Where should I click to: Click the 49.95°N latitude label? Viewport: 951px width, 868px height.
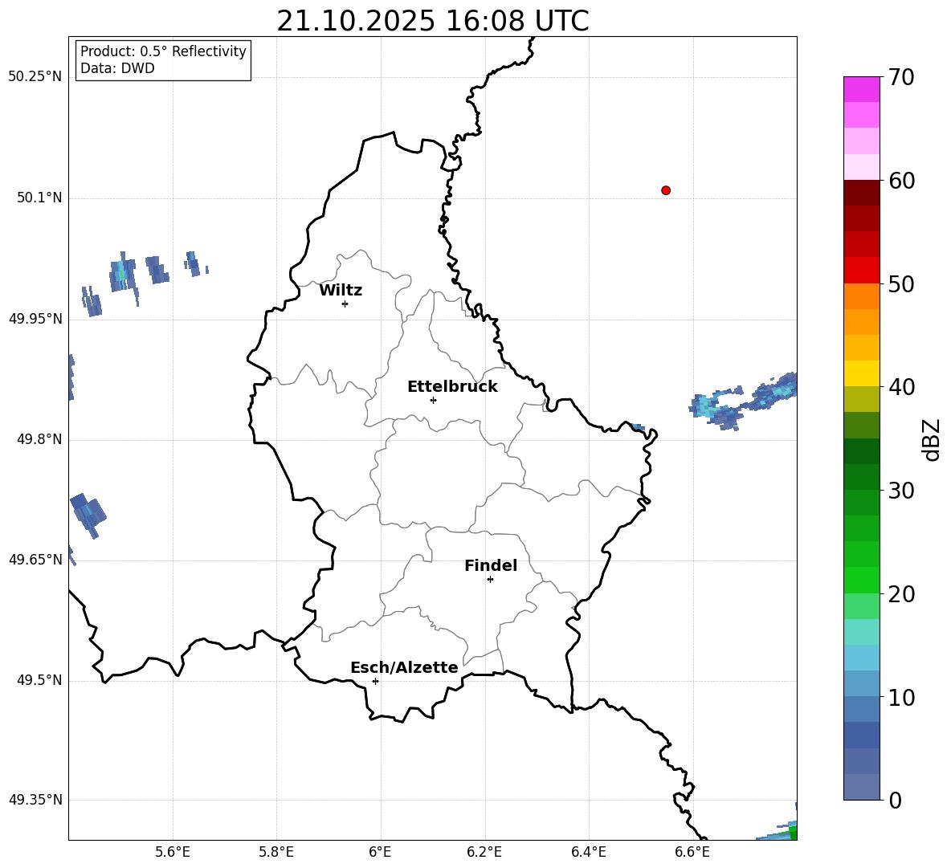(x=35, y=319)
